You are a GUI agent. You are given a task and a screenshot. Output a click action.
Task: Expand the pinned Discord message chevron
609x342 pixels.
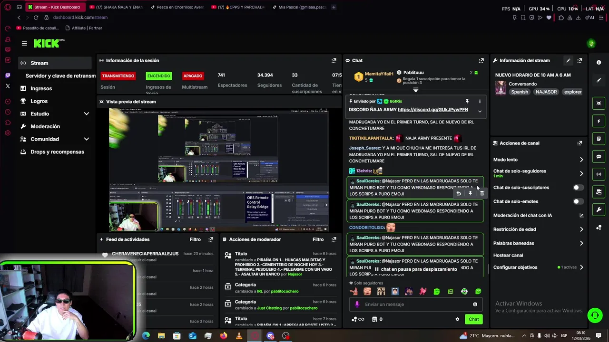coord(480,111)
